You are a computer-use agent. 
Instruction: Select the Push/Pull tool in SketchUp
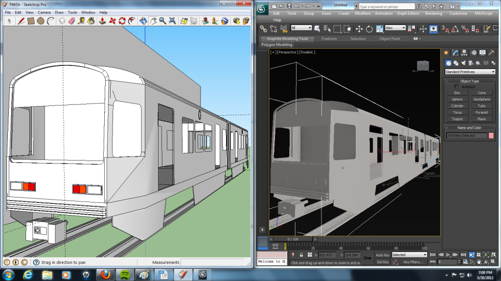pyautogui.click(x=102, y=21)
